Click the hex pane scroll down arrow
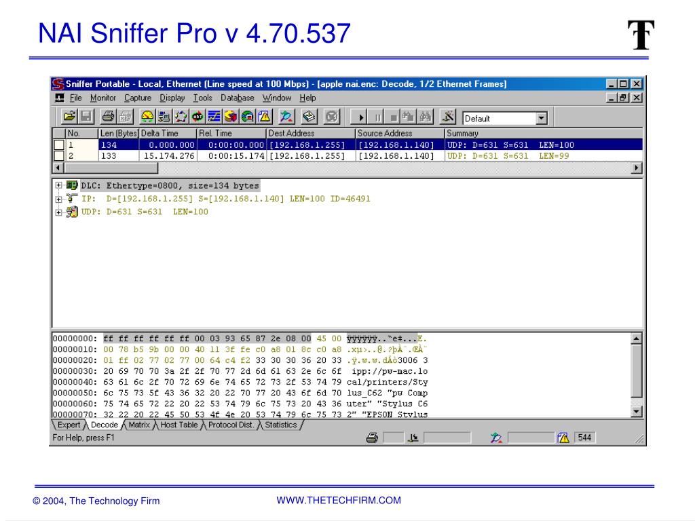Viewport: 695px width, 521px height. (636, 412)
